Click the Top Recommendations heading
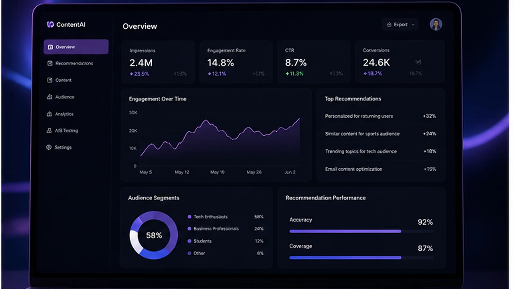 [353, 99]
